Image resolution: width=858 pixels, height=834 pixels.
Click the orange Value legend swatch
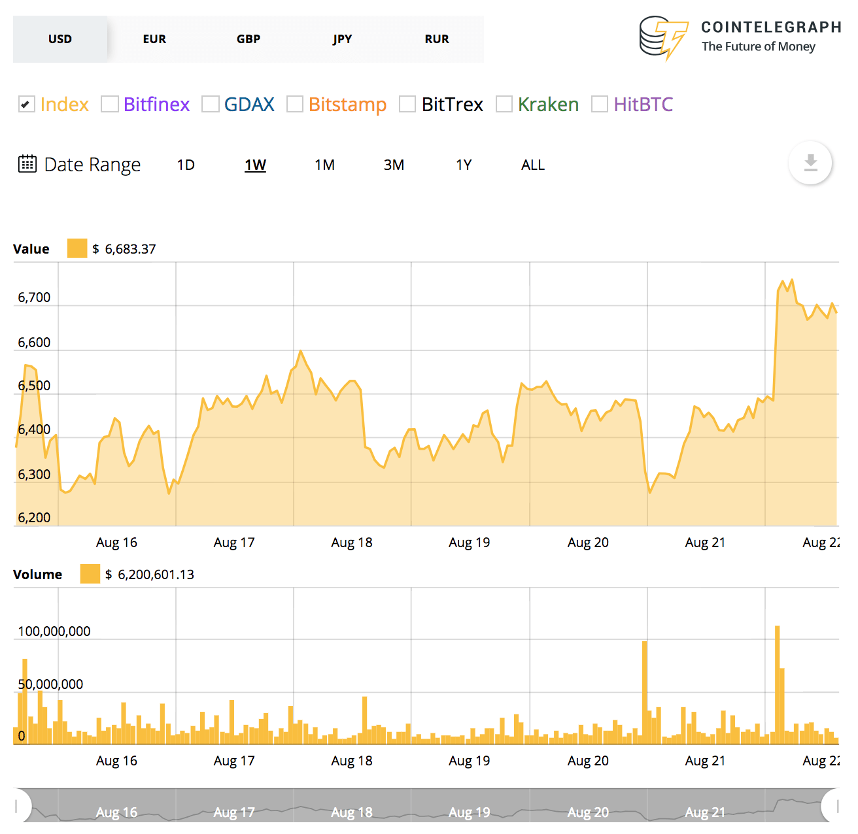[x=77, y=248]
